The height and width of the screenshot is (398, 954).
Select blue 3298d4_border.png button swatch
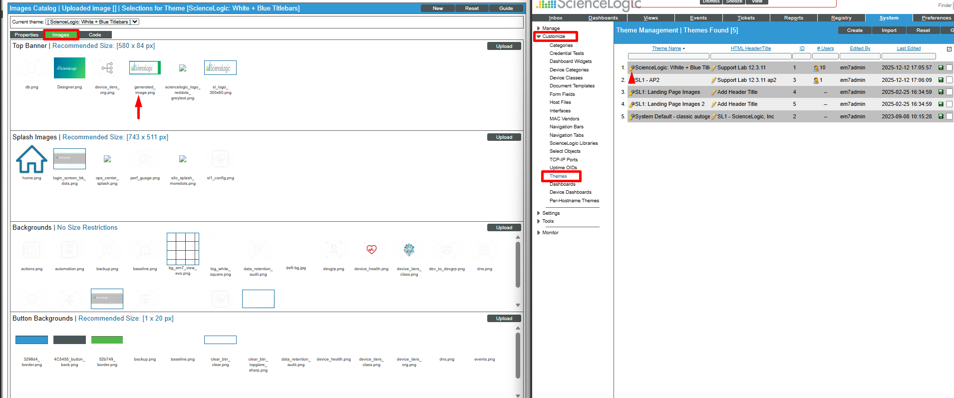31,340
